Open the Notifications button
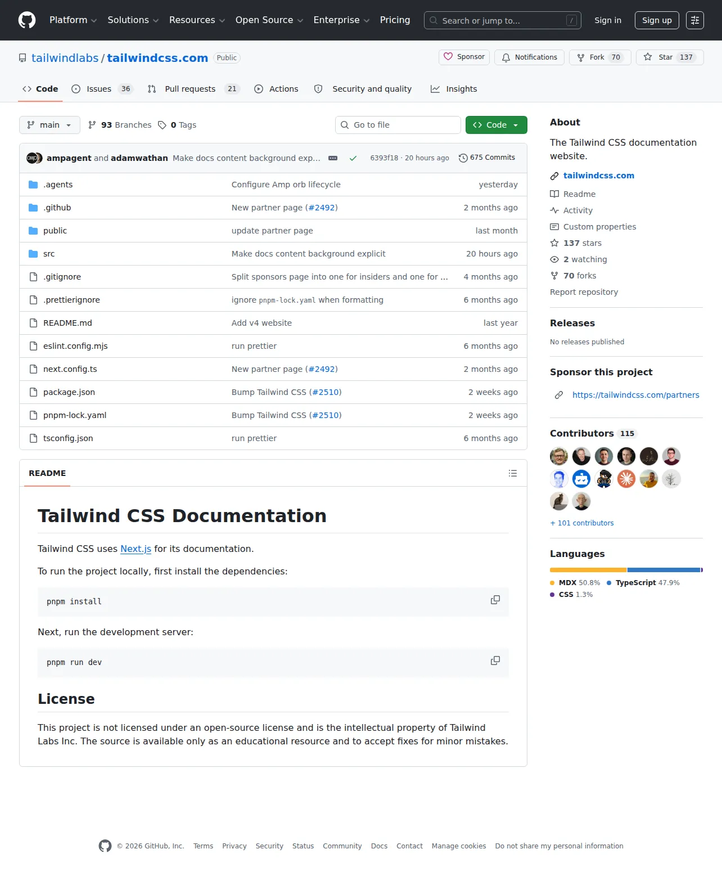The image size is (722, 876). (529, 57)
